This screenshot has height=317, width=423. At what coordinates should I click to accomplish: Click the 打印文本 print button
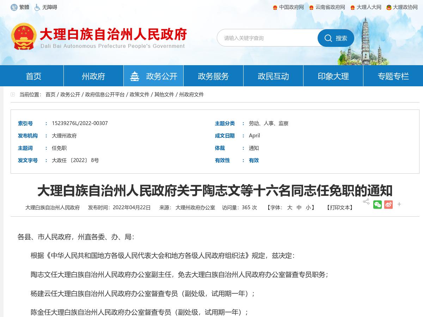pos(339,208)
